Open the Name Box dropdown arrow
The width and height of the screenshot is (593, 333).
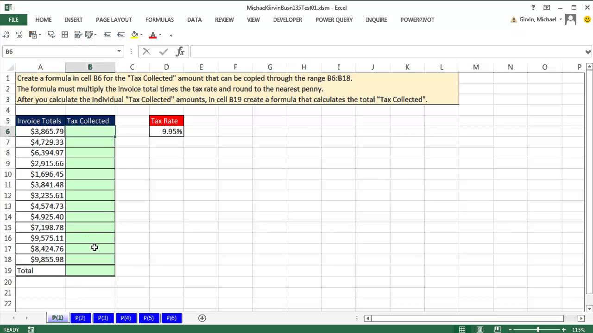coord(119,51)
